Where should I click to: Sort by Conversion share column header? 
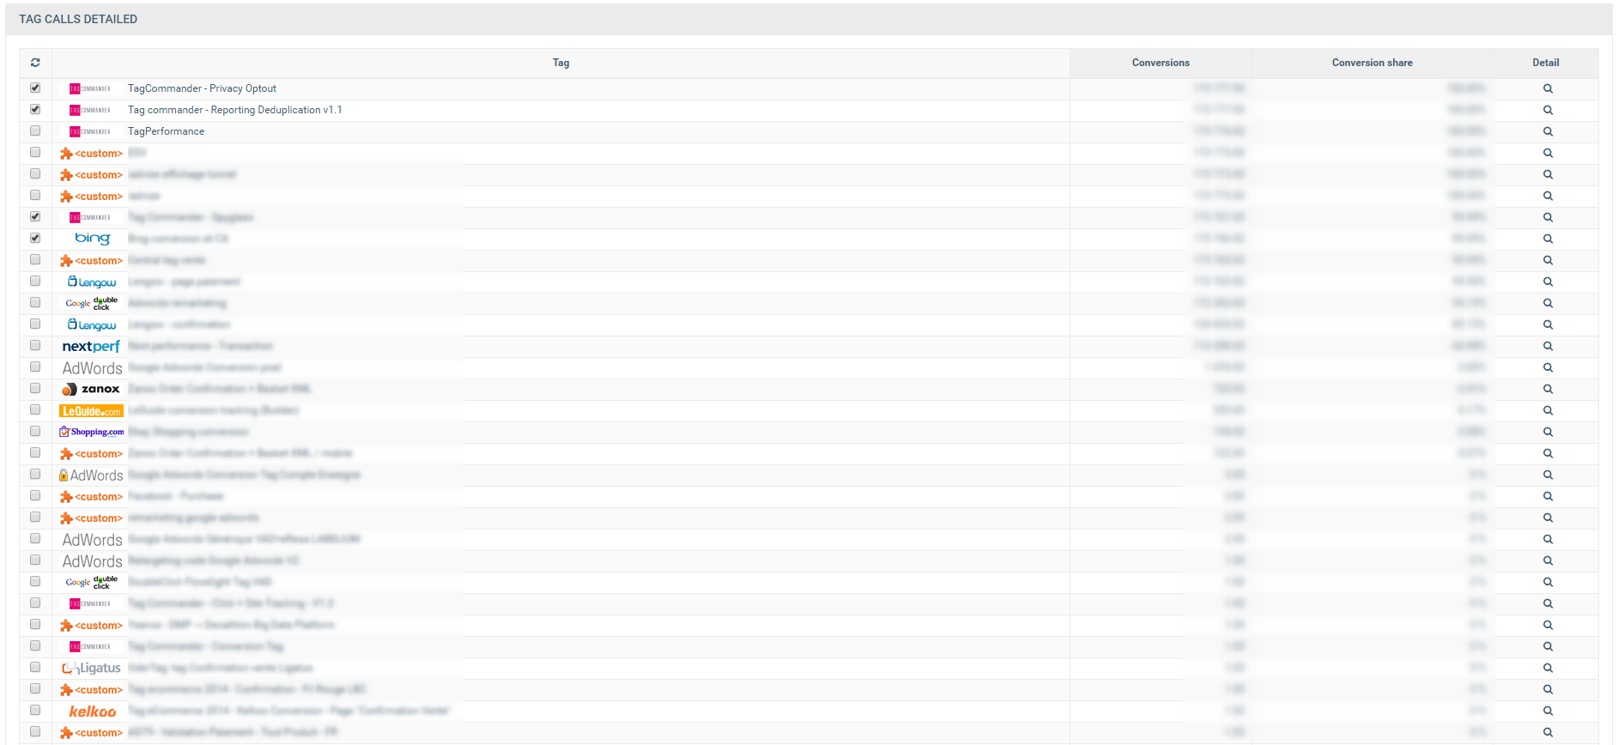1372,63
